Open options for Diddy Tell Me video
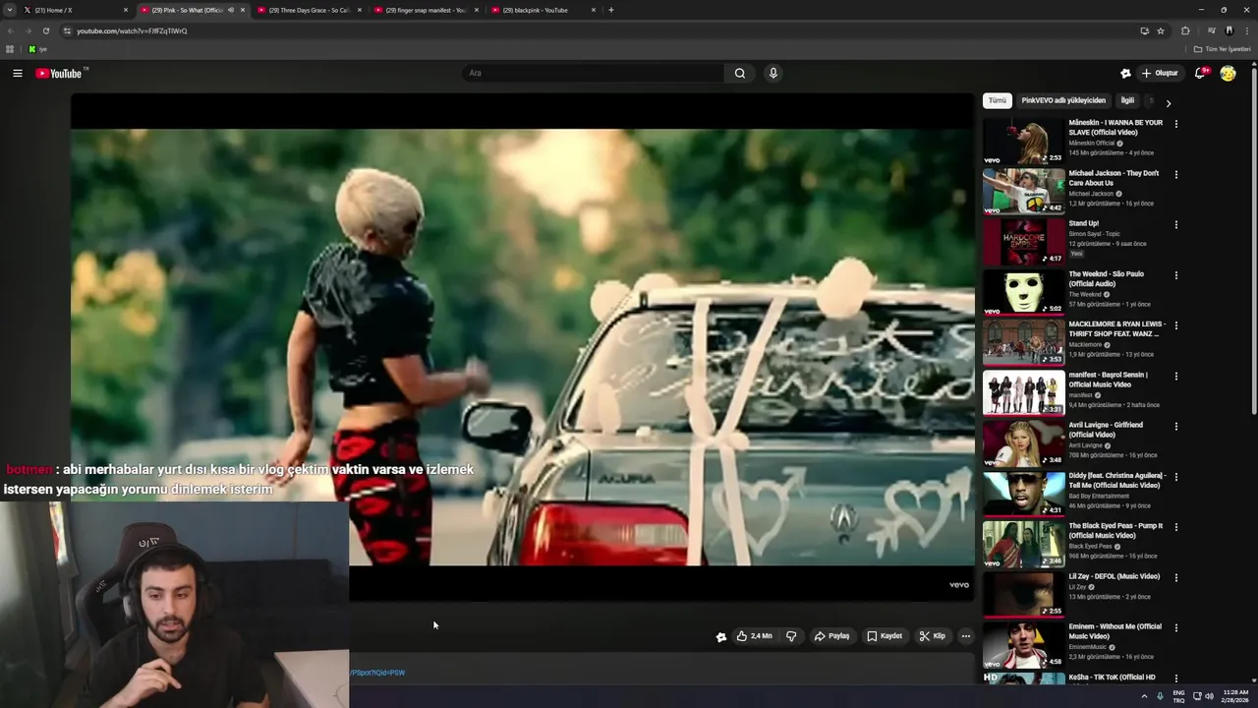The image size is (1258, 708). (x=1176, y=477)
